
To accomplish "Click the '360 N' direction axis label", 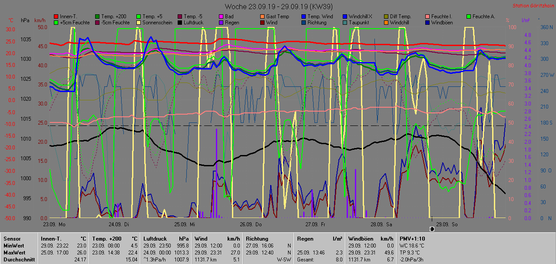I will [546, 27].
